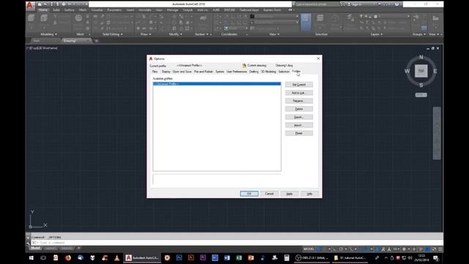
Task: Open command line customize wrench icon
Action: pos(28,243)
